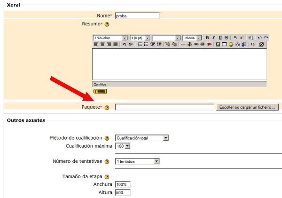
Task: Apply bold formatting in the editor
Action: [207, 38]
